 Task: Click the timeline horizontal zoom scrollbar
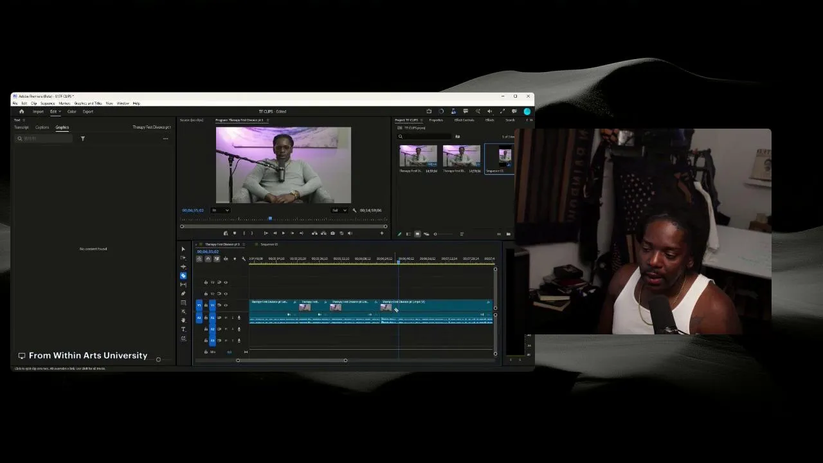(291, 360)
